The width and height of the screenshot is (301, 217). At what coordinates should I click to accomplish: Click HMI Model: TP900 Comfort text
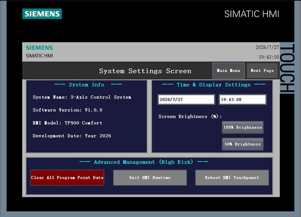tap(68, 123)
